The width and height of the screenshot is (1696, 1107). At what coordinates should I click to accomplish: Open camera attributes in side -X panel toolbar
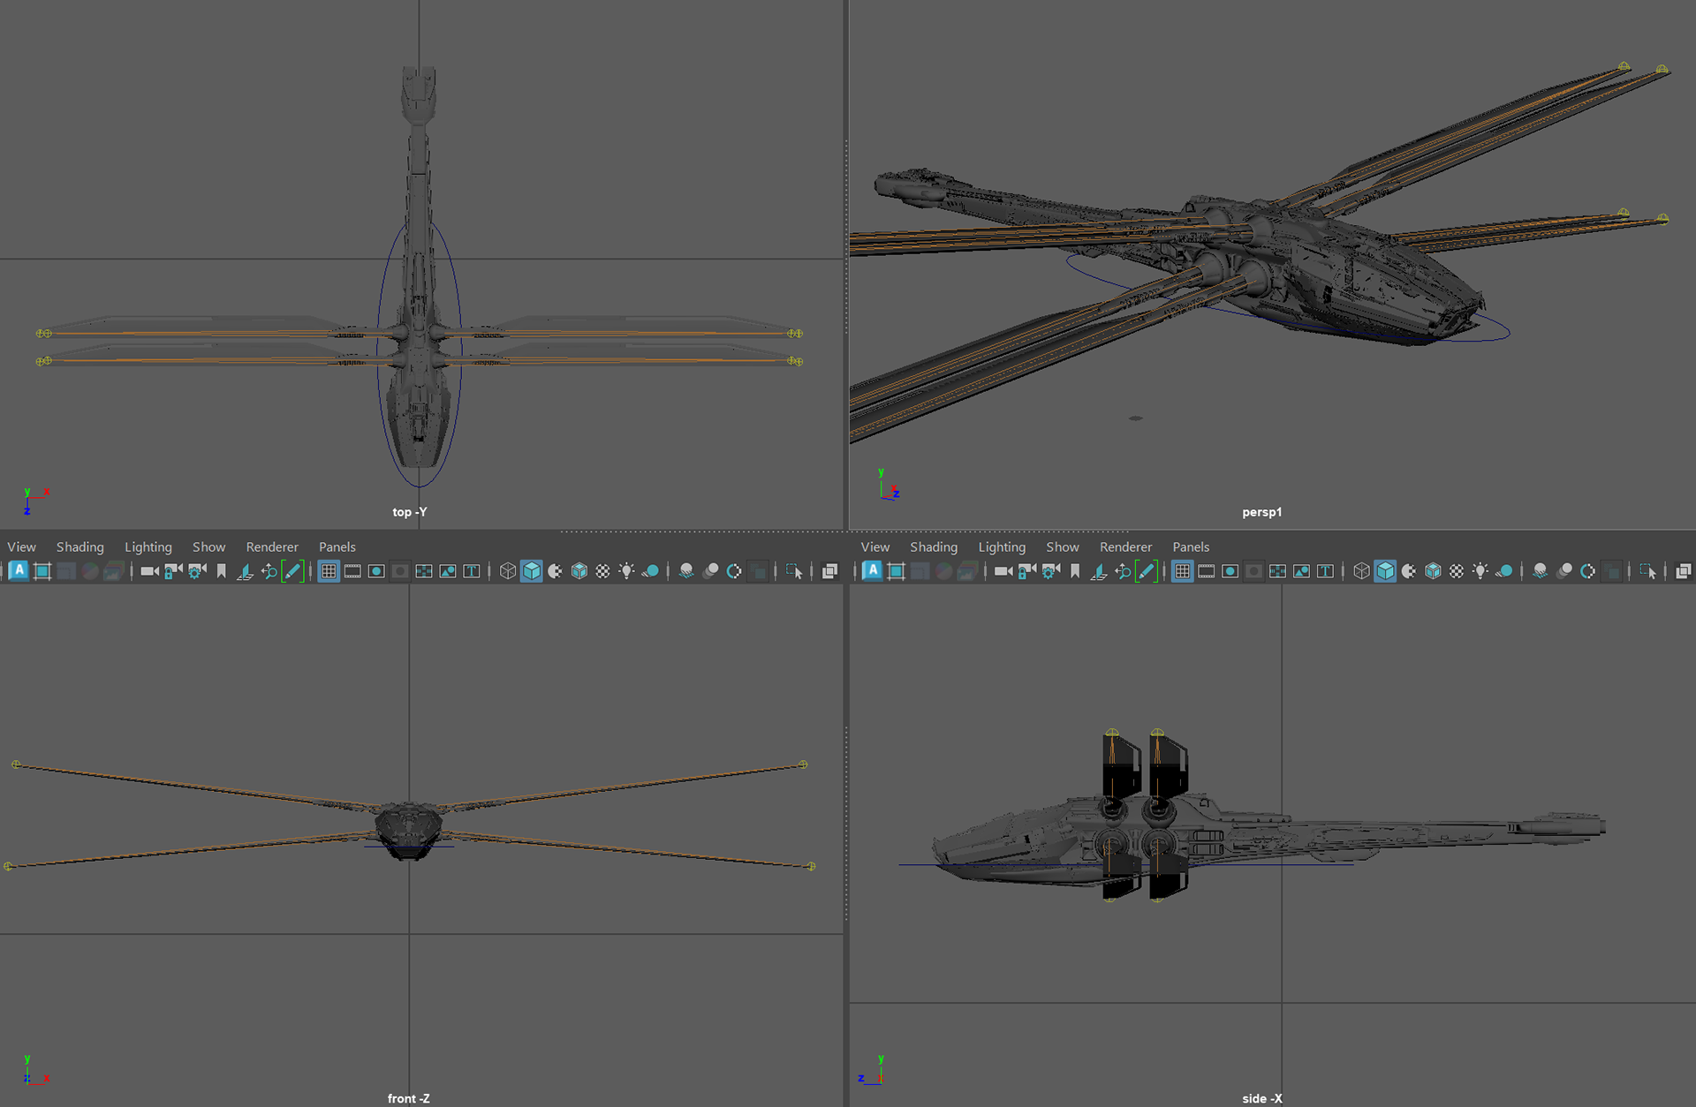[1051, 571]
